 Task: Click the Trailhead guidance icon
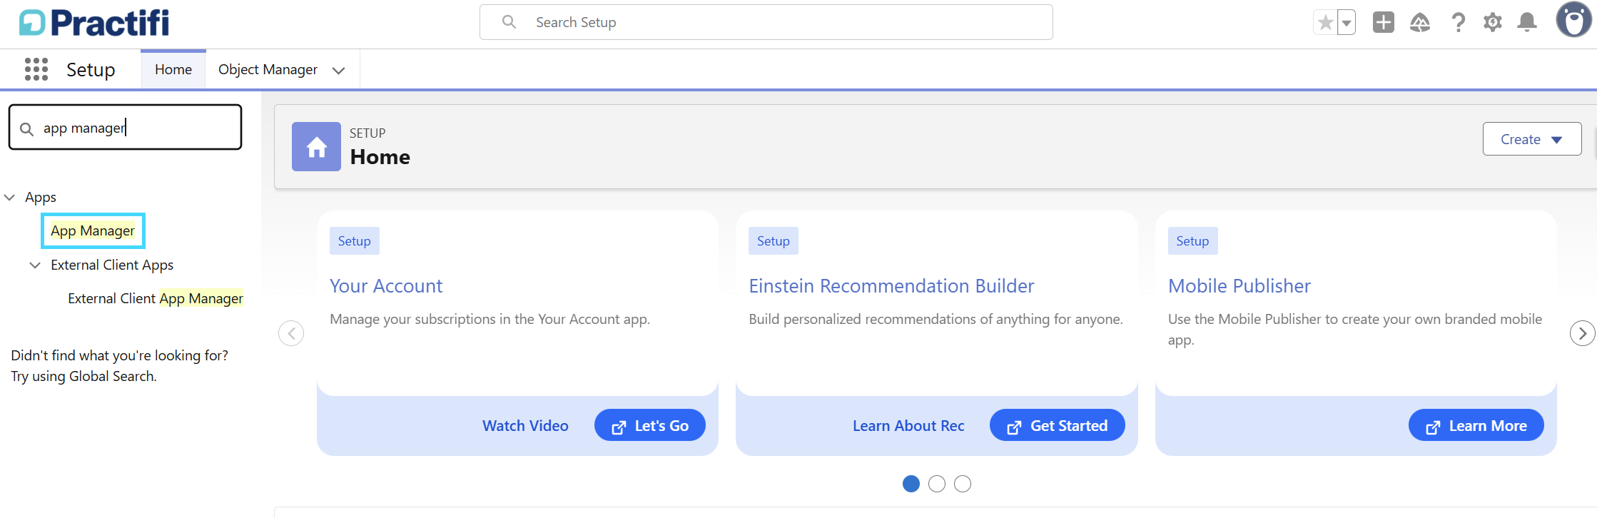point(1419,23)
